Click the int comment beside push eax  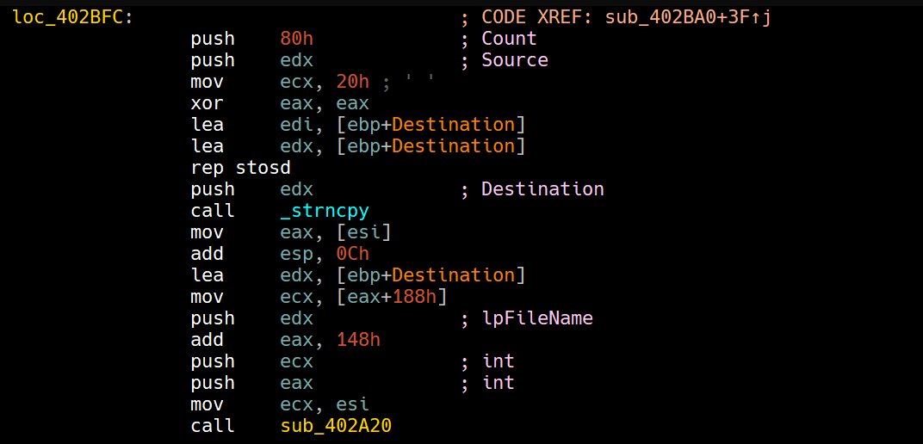[x=498, y=383]
